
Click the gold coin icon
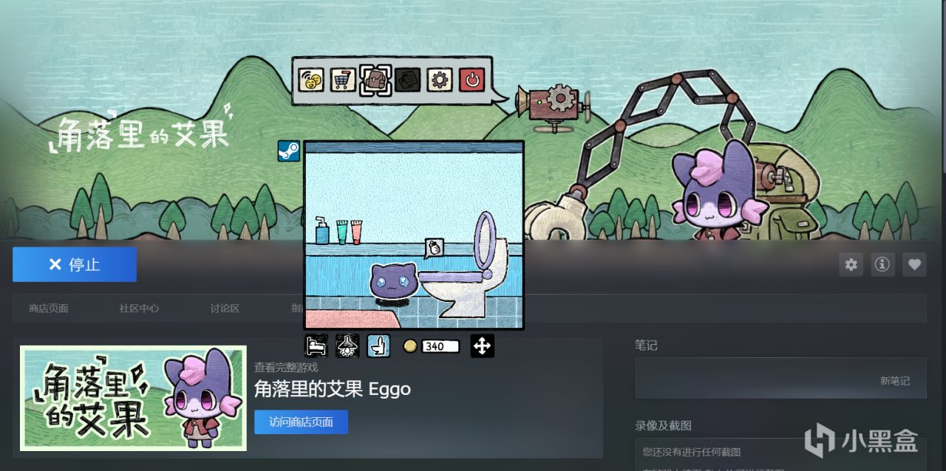coord(410,345)
